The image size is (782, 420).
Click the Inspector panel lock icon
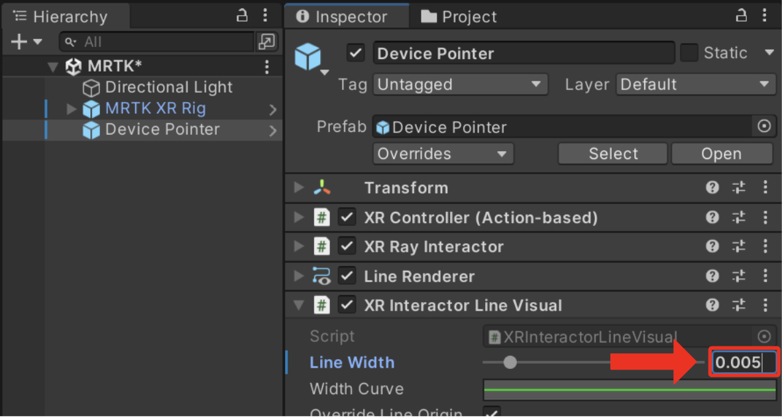click(x=741, y=15)
